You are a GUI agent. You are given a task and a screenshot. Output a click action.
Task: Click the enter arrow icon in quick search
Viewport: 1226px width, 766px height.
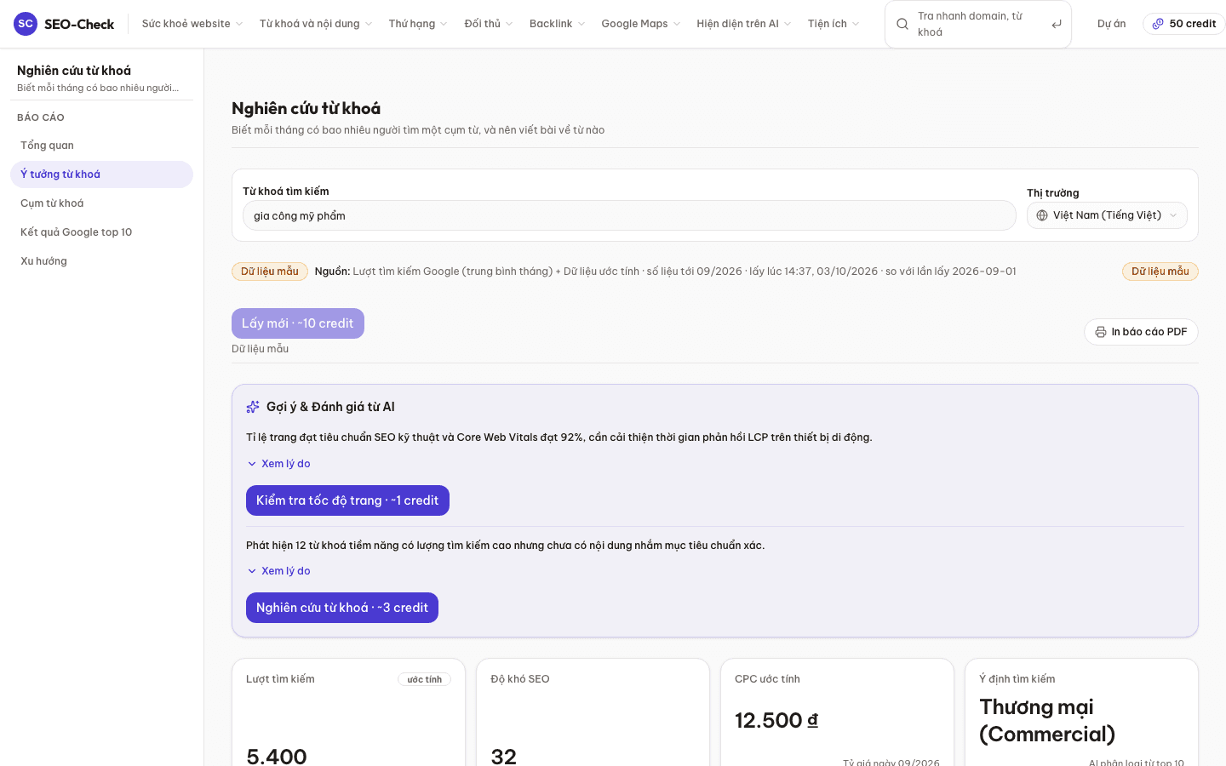tap(1057, 24)
